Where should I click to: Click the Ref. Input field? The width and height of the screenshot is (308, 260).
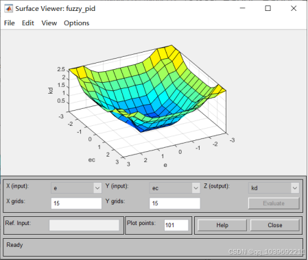[x=84, y=225]
